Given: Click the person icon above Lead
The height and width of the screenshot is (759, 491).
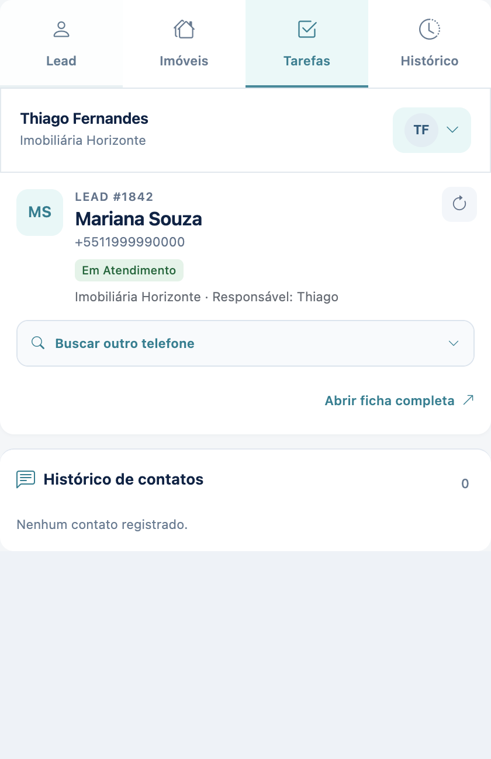Looking at the screenshot, I should (x=61, y=29).
